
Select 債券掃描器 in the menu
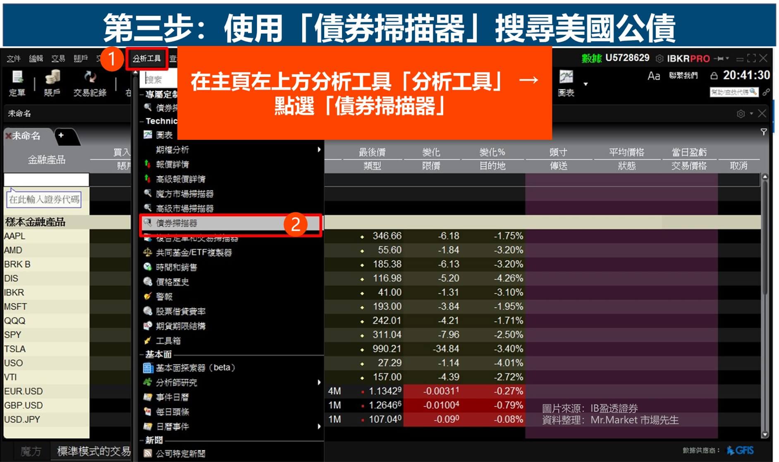(x=232, y=223)
